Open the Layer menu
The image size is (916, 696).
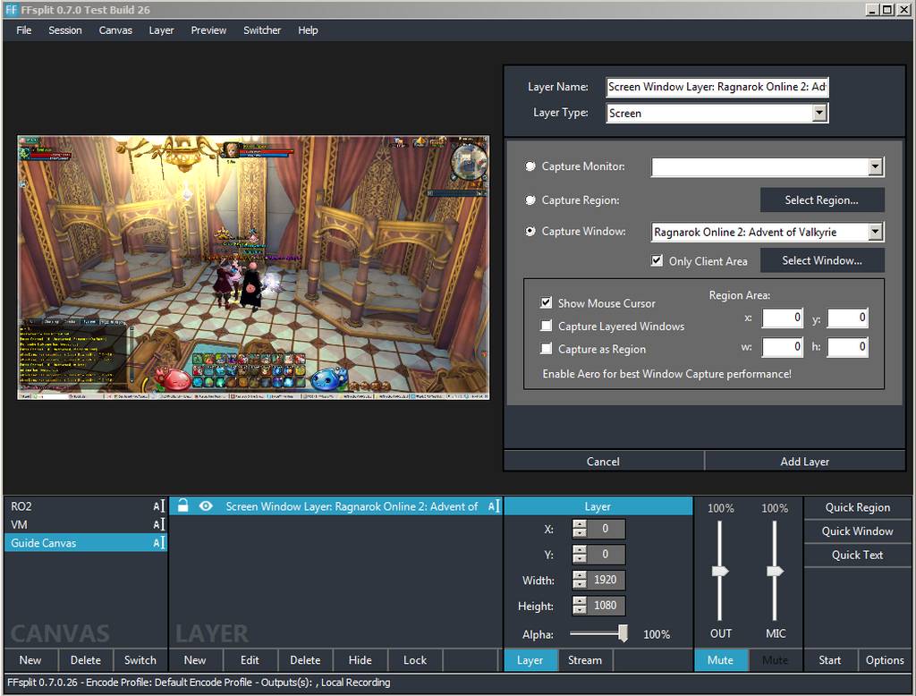(x=161, y=30)
